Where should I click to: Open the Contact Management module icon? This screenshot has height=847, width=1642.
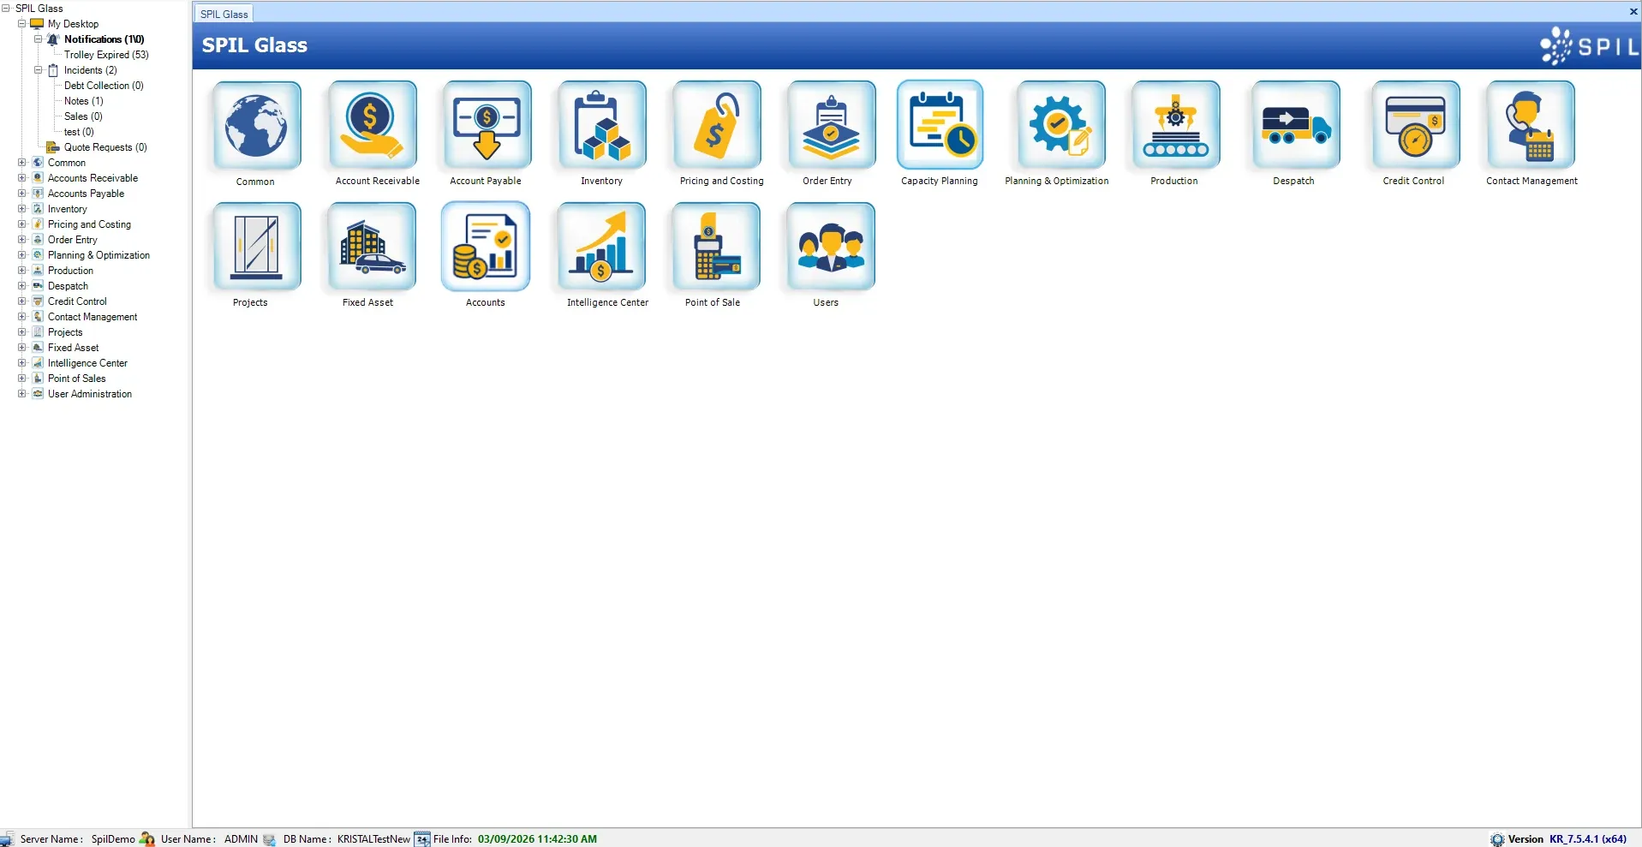1531,125
